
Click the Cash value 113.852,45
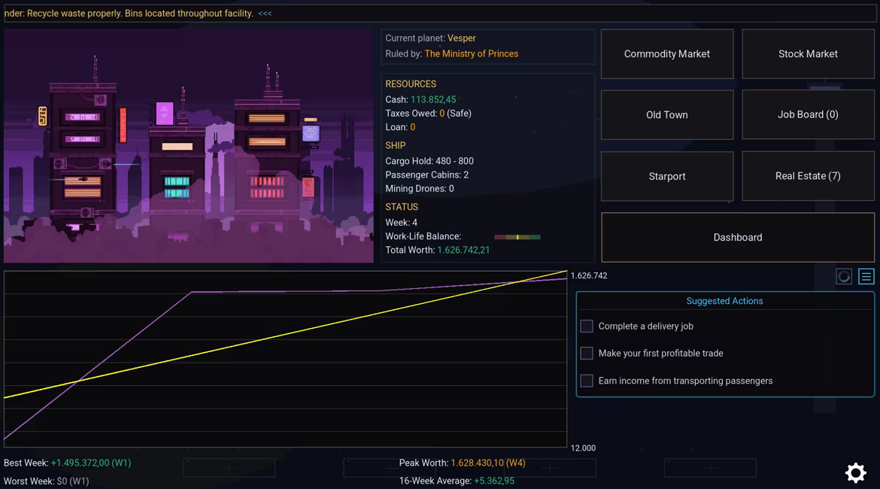tap(433, 99)
